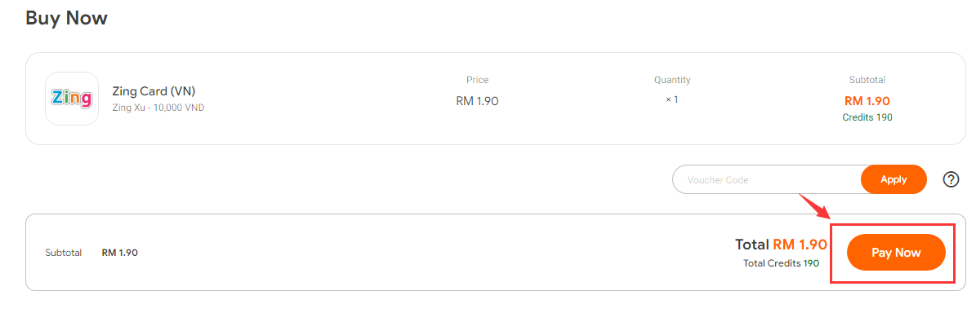Click the Price column label
The image size is (976, 313).
[x=478, y=80]
